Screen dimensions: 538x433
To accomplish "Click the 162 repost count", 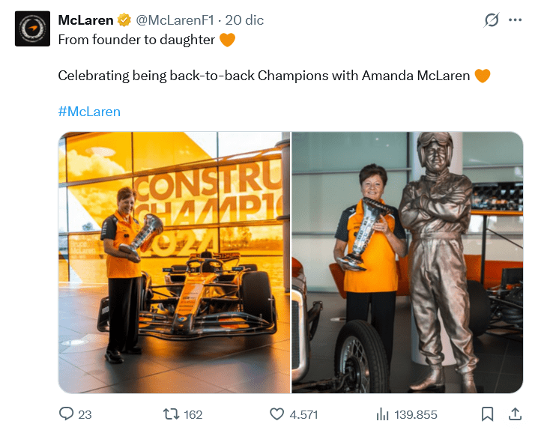I will [193, 415].
